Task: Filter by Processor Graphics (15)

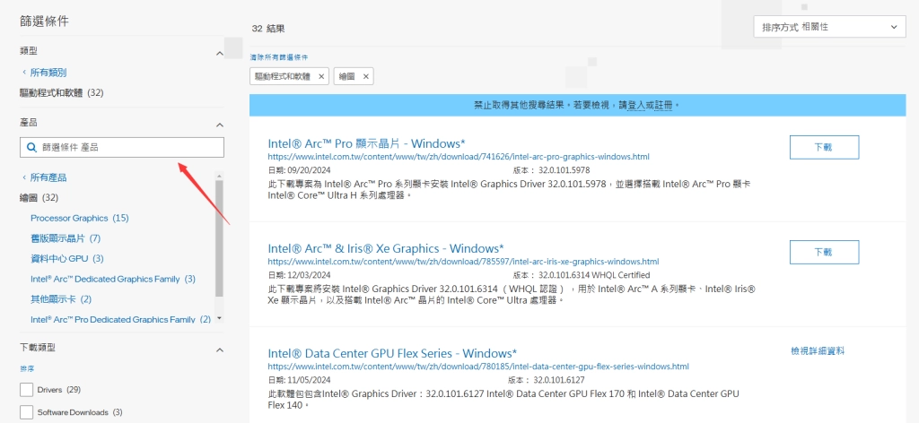Action: 80,219
